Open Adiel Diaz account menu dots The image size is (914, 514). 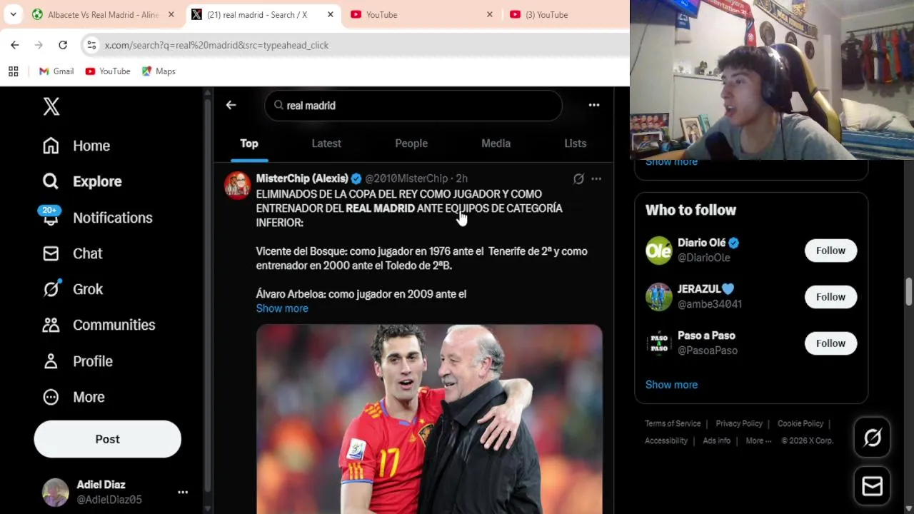point(183,492)
